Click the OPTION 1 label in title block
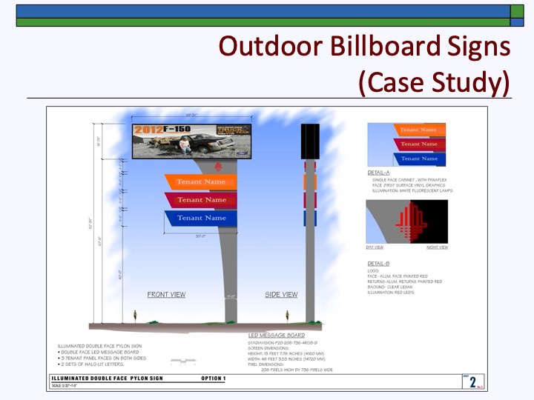The width and height of the screenshot is (534, 400). click(x=213, y=379)
